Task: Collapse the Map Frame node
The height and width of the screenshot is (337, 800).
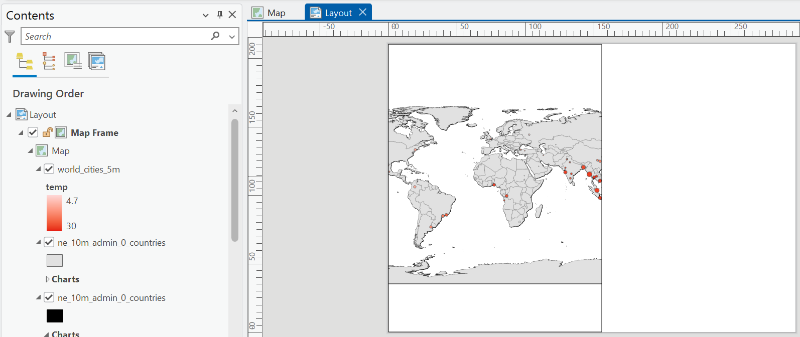Action: pyautogui.click(x=21, y=133)
